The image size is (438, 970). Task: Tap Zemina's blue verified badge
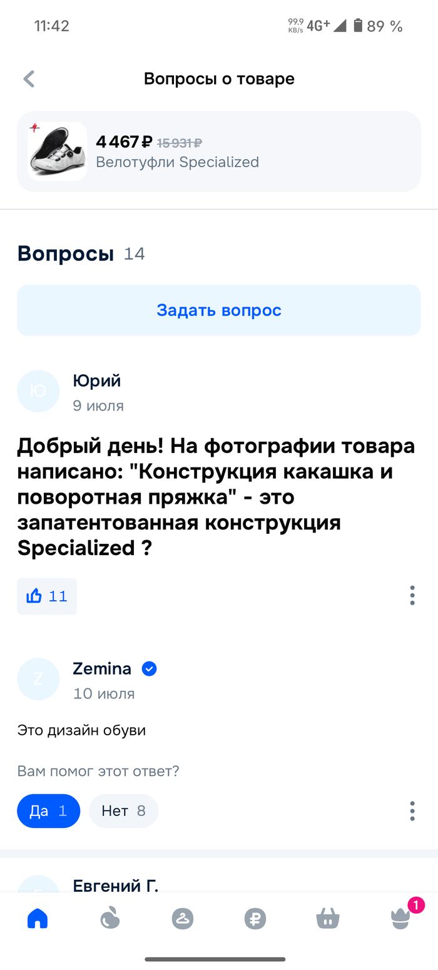click(x=149, y=669)
